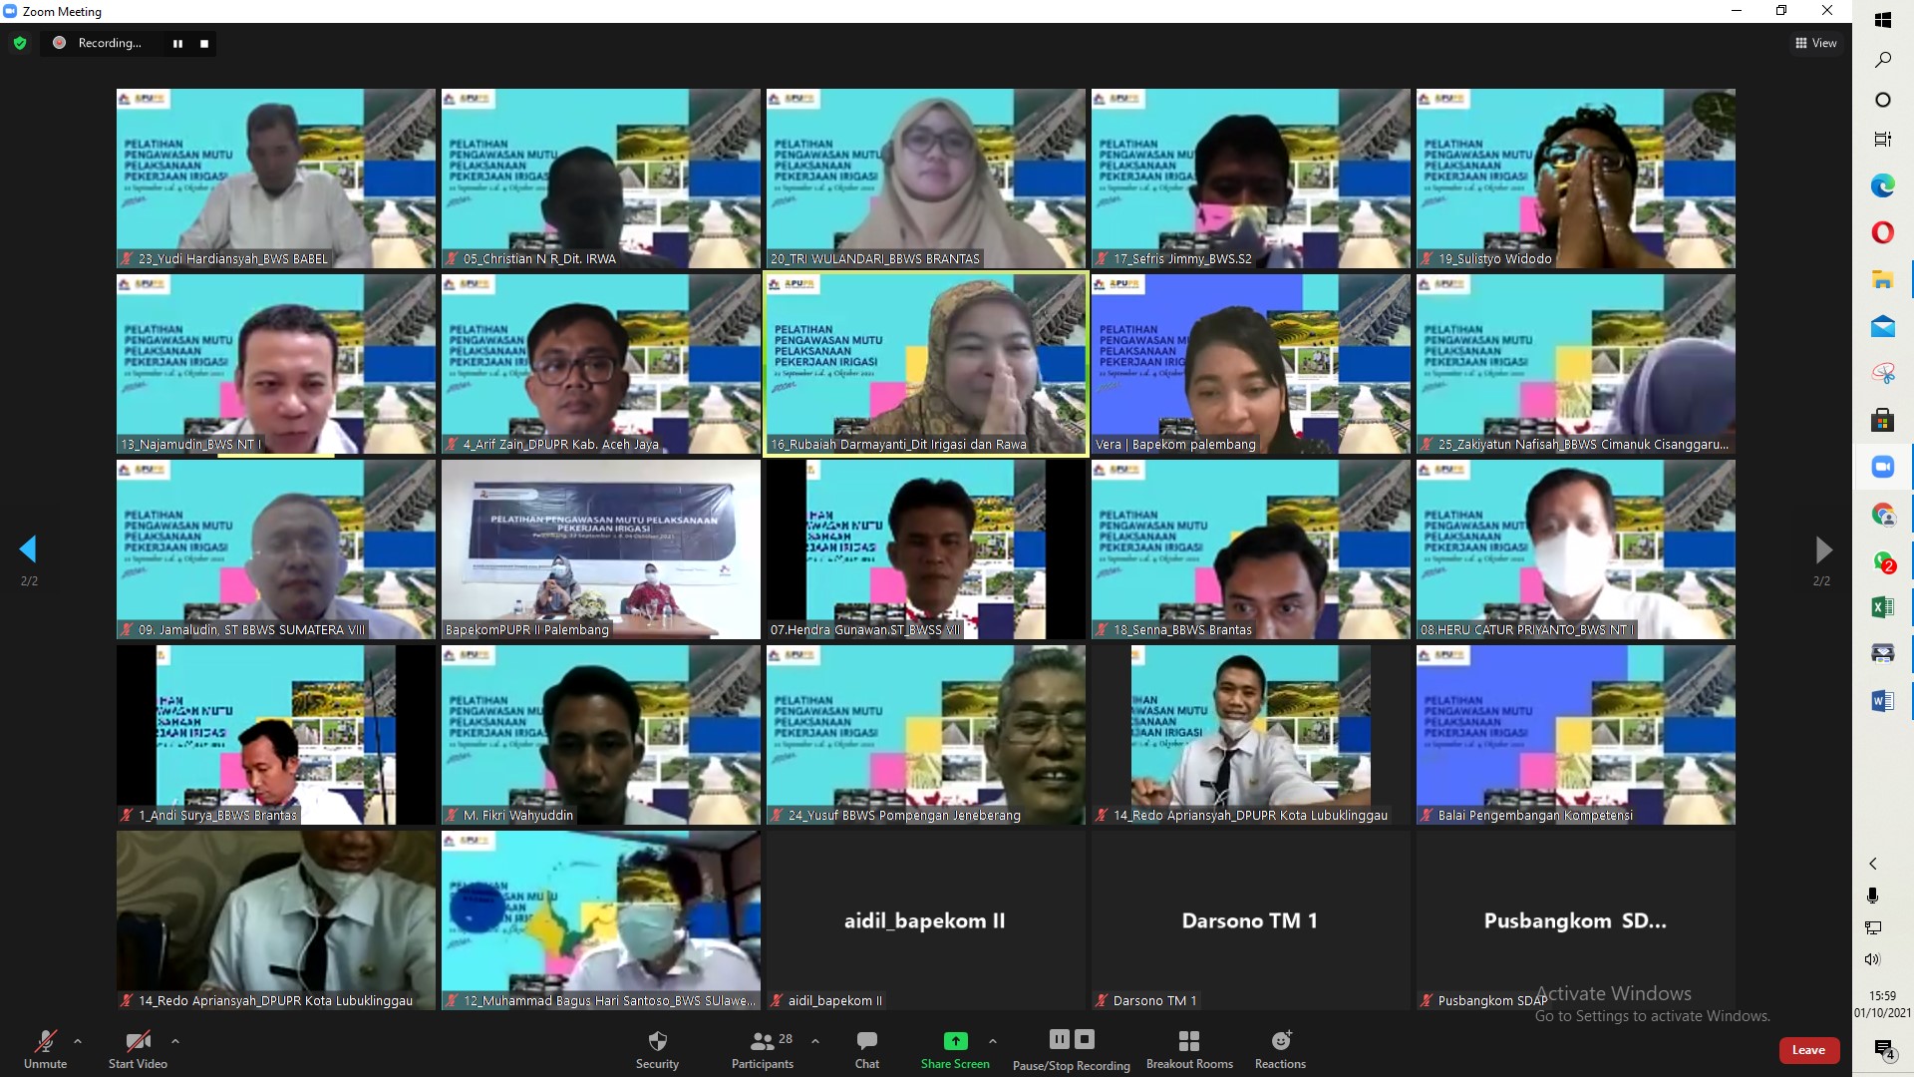Screen dimensions: 1914x1077
Task: Unmute the microphone
Action: coord(45,1049)
